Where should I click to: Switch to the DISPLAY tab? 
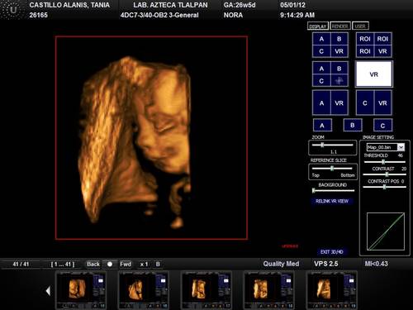[x=318, y=26]
